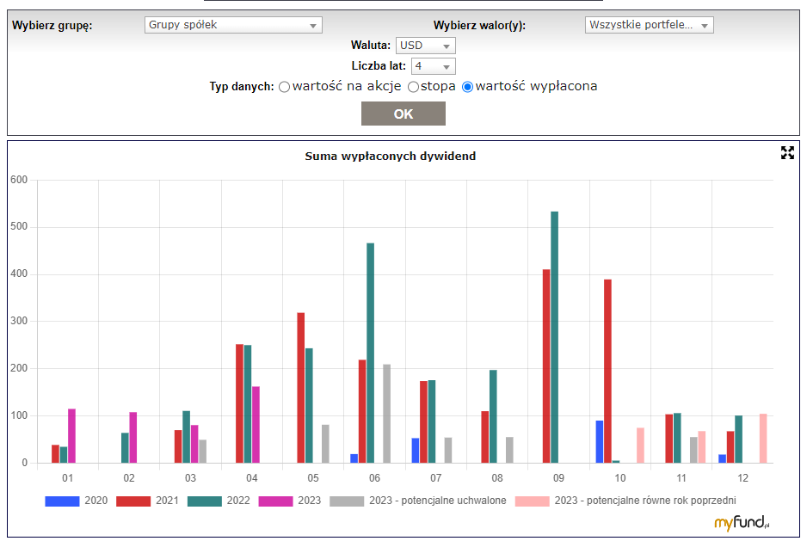This screenshot has height=541, width=807.
Task: Toggle the 2022 legend color swatch
Action: (x=204, y=501)
